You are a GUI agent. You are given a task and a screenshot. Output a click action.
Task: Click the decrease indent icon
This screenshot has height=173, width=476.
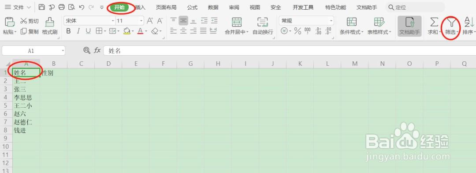[x=205, y=21]
